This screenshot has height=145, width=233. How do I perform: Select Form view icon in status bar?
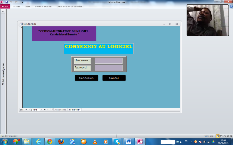pos(218,136)
